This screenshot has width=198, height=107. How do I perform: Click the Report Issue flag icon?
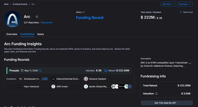click(181, 12)
